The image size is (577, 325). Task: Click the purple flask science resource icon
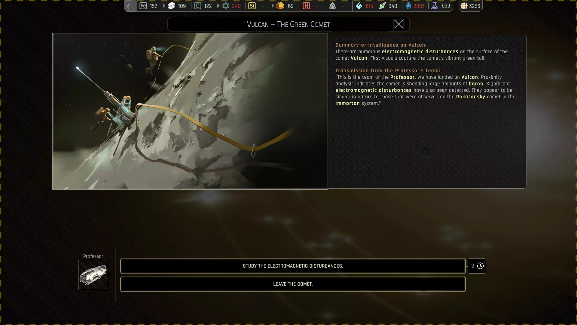click(435, 6)
